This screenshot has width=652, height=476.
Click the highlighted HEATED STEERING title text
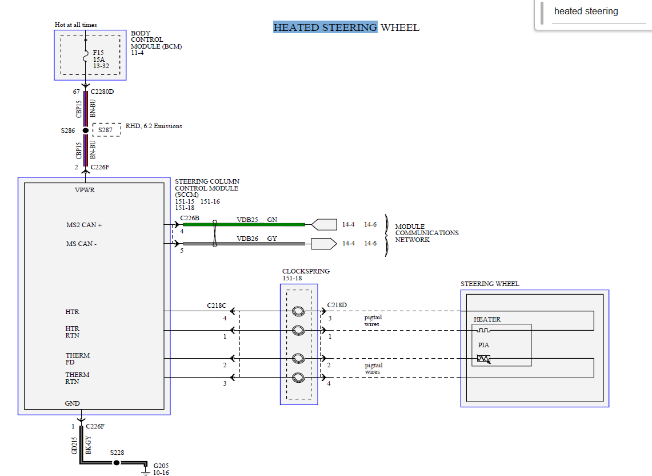tap(325, 27)
